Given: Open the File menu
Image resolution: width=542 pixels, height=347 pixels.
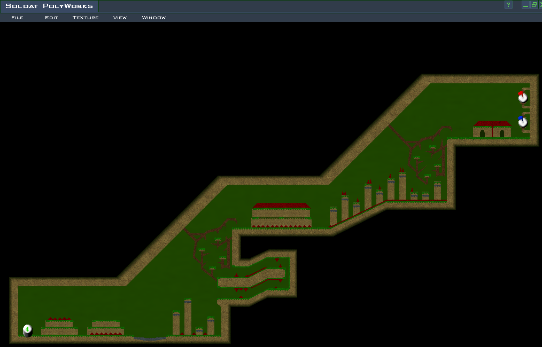Looking at the screenshot, I should point(17,18).
